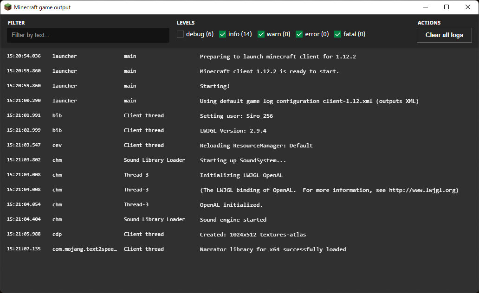Click 'launcher' logger in the Starting! row
479x293 pixels.
(65, 86)
